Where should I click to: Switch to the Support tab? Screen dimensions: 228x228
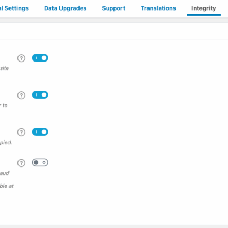coord(113,8)
